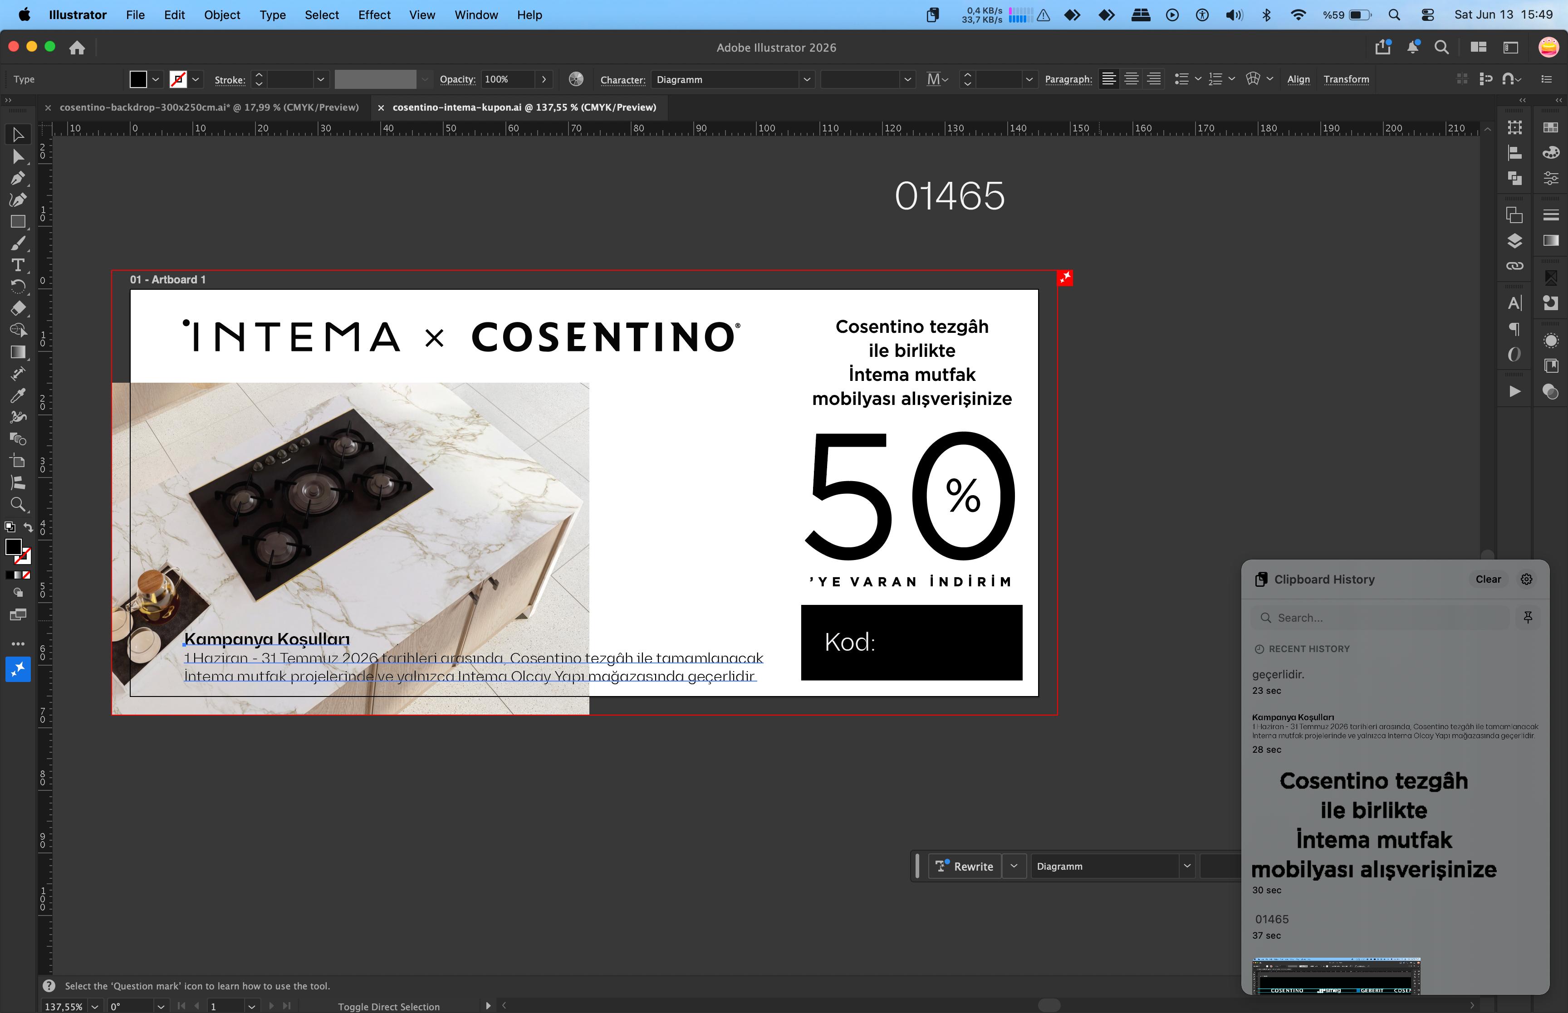
Task: Select the Selection tool arrow
Action: [x=18, y=135]
